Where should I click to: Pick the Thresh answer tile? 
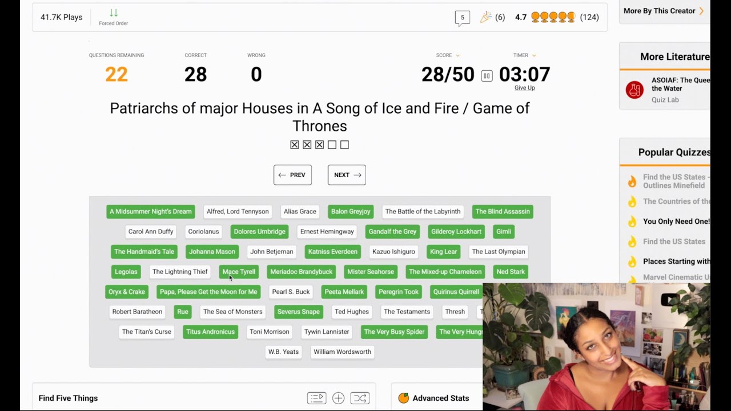[455, 312]
